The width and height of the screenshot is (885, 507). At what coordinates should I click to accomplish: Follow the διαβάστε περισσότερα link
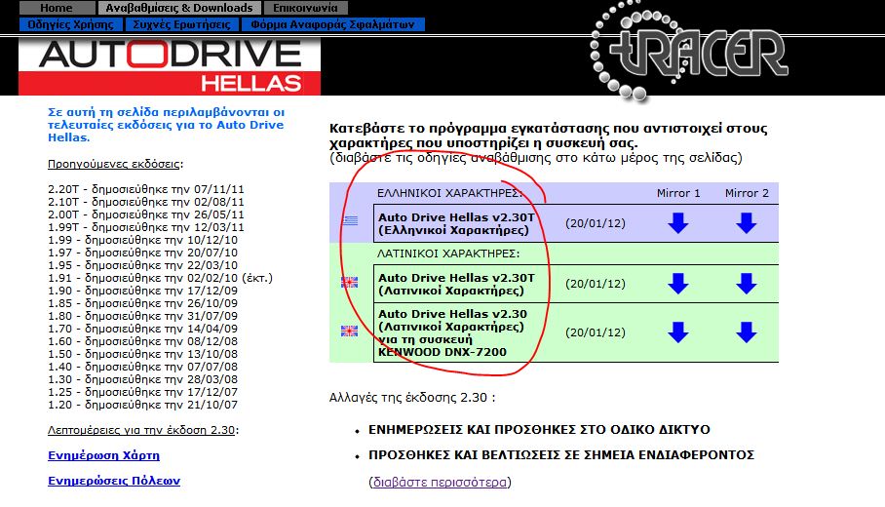[x=440, y=483]
